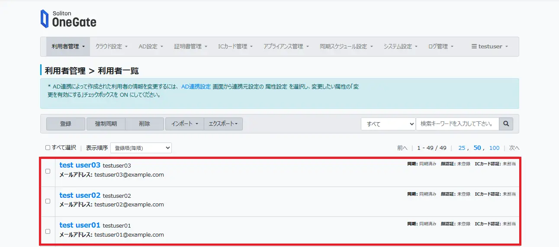559x247 pixels.
Task: Tick the checkbox beside test user01
Action: [x=48, y=231]
